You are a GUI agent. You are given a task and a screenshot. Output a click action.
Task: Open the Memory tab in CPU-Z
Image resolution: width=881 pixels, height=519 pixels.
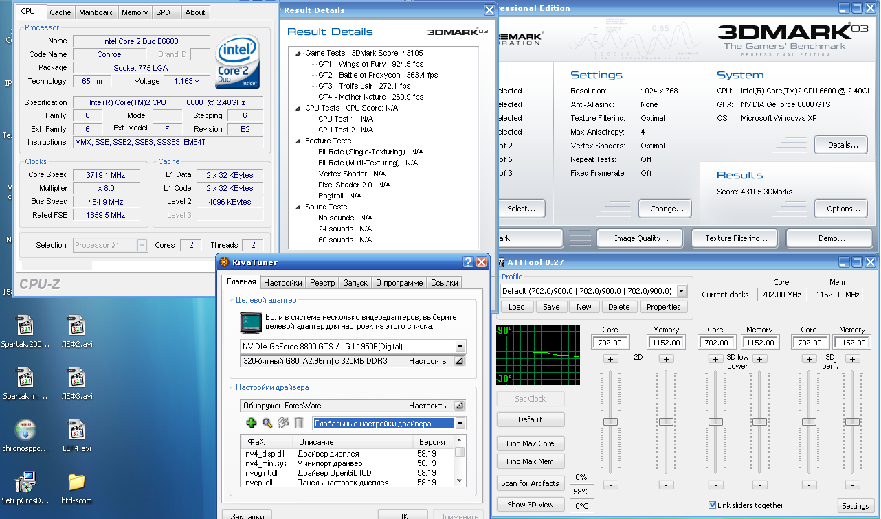(135, 12)
